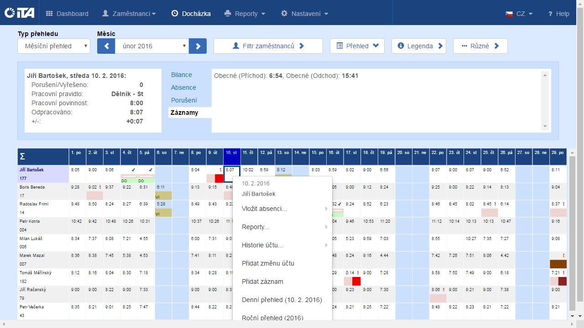
Task: Open Dashboard from the top navigation
Action: [68, 14]
